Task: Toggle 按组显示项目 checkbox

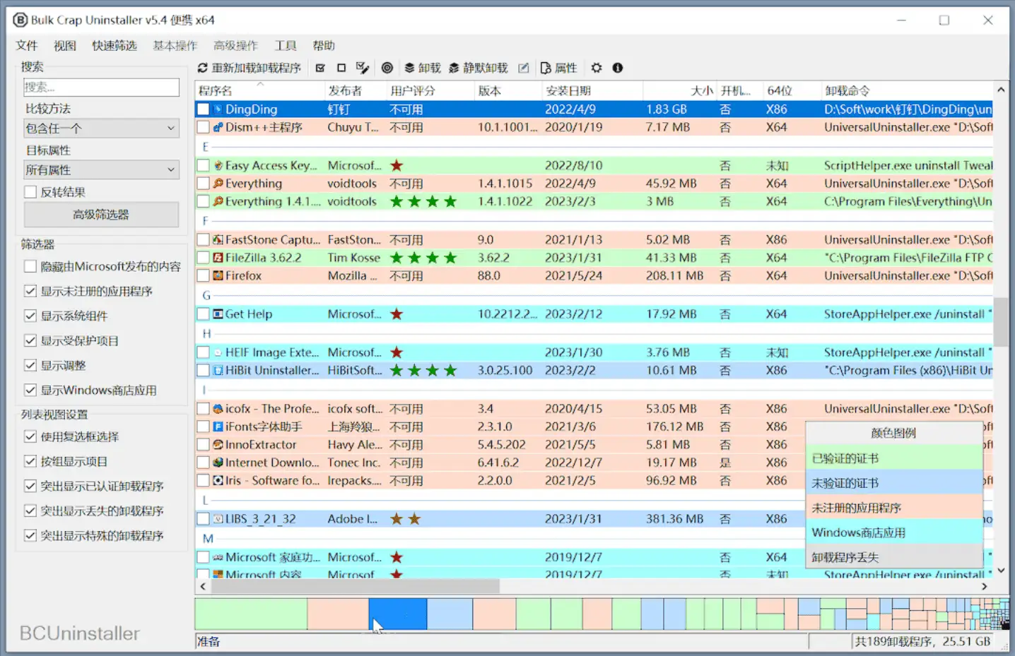Action: pyautogui.click(x=30, y=461)
